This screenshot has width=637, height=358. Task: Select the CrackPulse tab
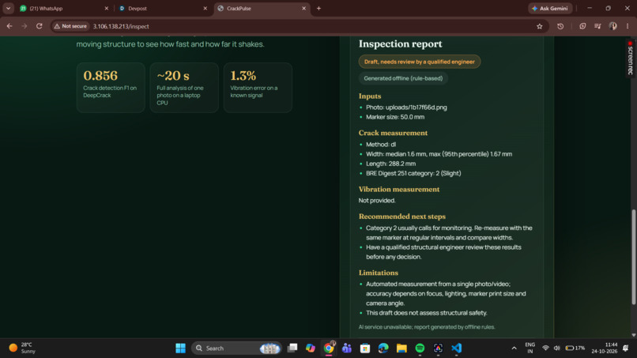coord(262,8)
